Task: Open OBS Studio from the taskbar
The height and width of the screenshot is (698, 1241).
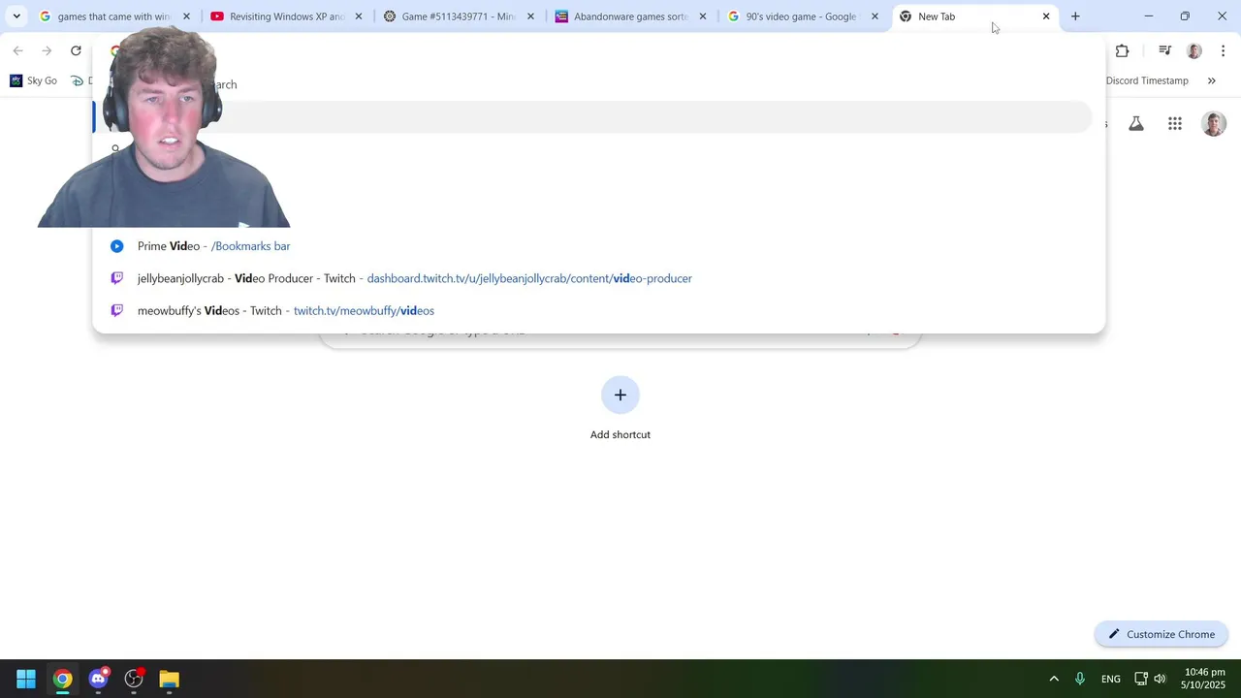Action: click(x=134, y=679)
